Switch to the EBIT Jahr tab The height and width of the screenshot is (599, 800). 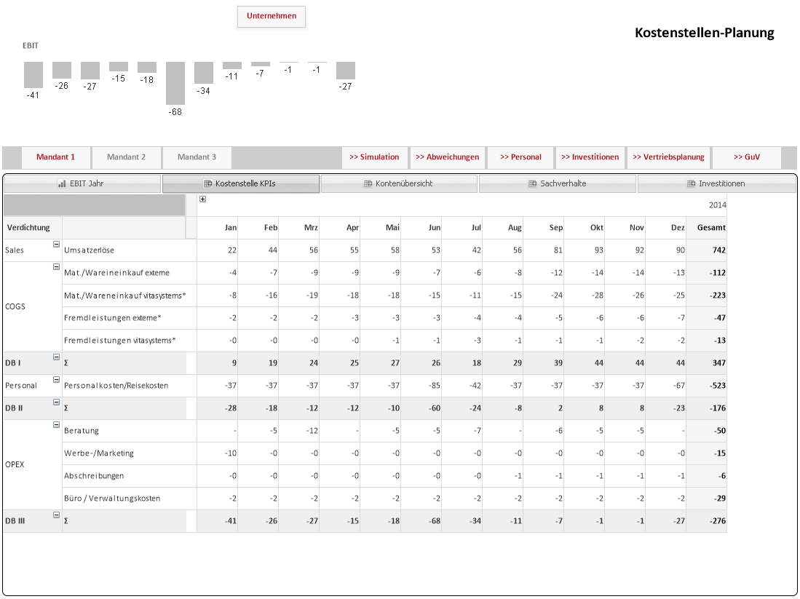[82, 183]
